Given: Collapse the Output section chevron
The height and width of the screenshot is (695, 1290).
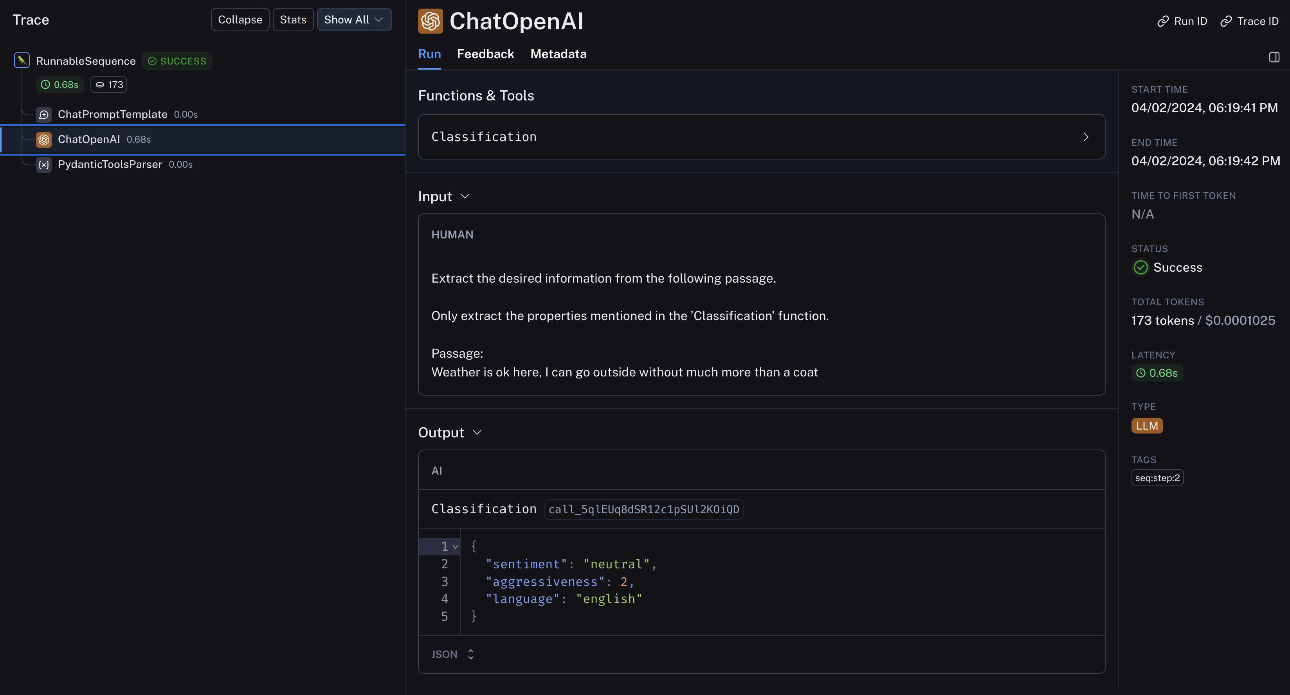Looking at the screenshot, I should pos(477,432).
